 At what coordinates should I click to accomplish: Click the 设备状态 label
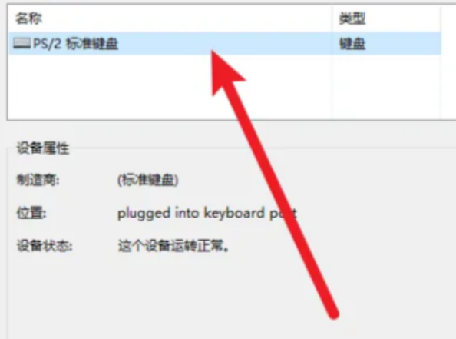45,246
